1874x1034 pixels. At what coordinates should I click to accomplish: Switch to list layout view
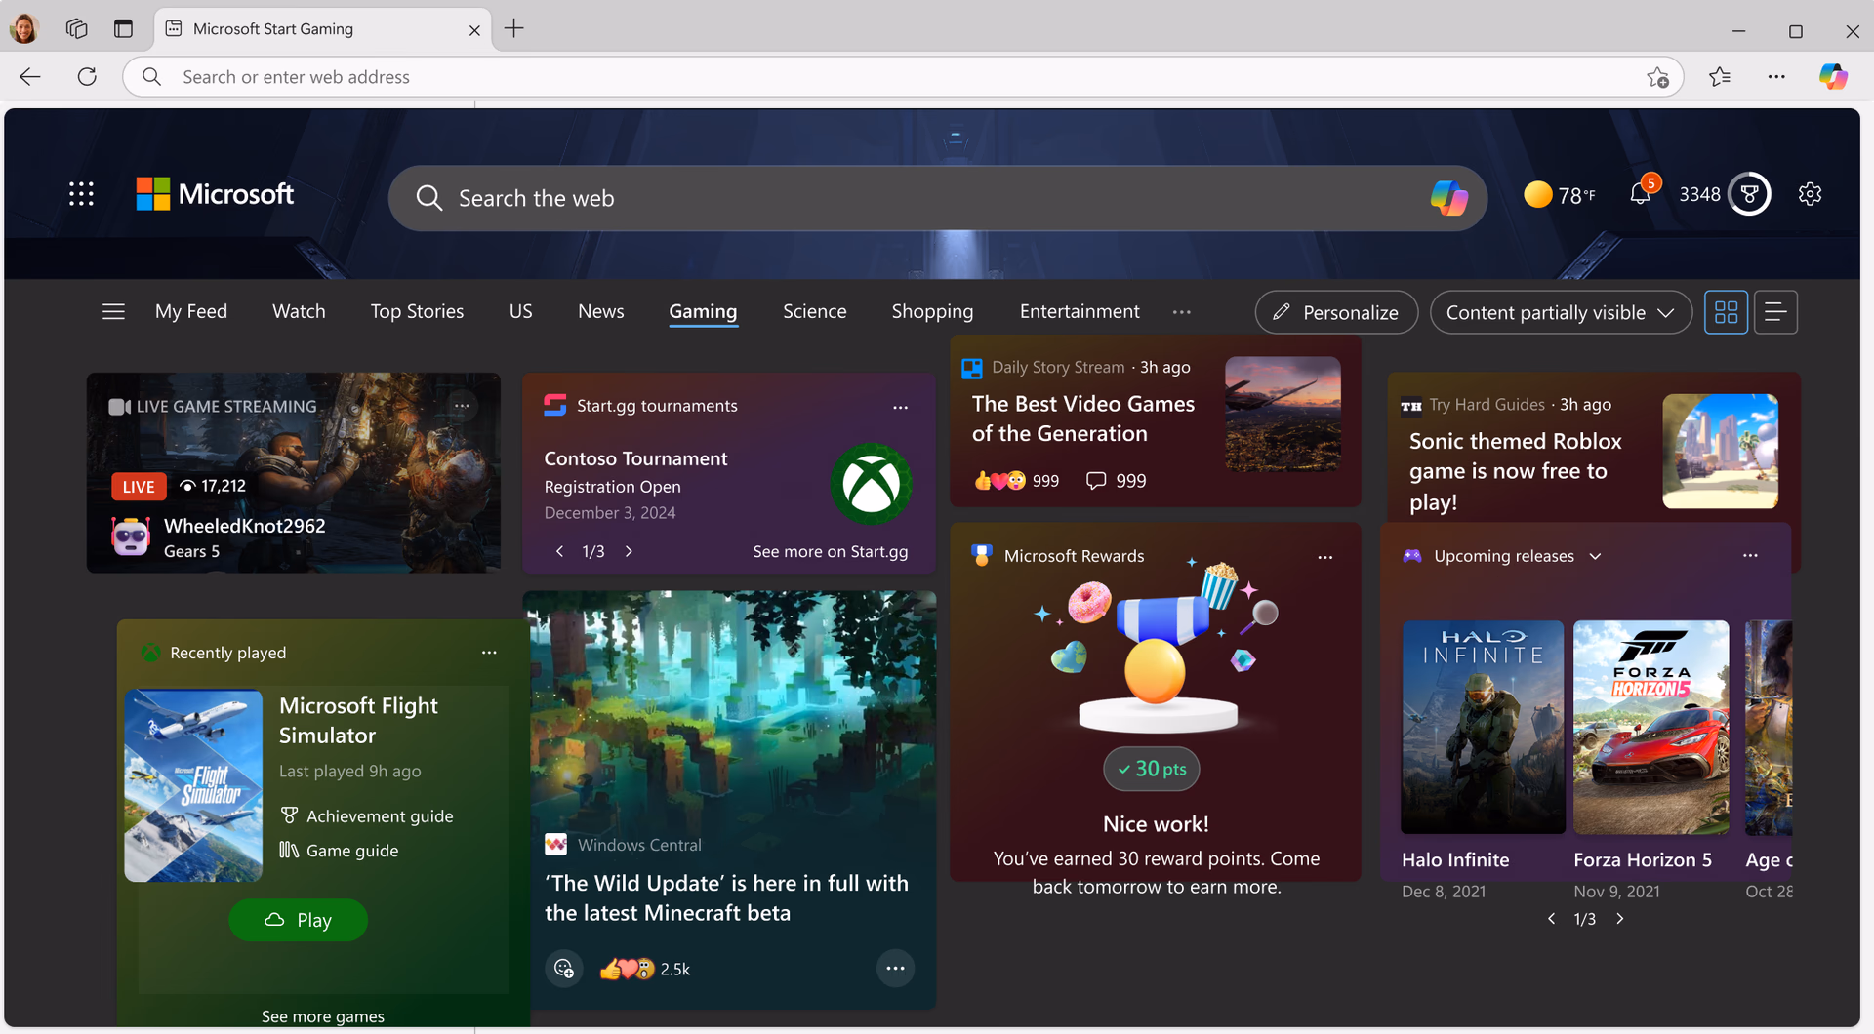click(1775, 312)
